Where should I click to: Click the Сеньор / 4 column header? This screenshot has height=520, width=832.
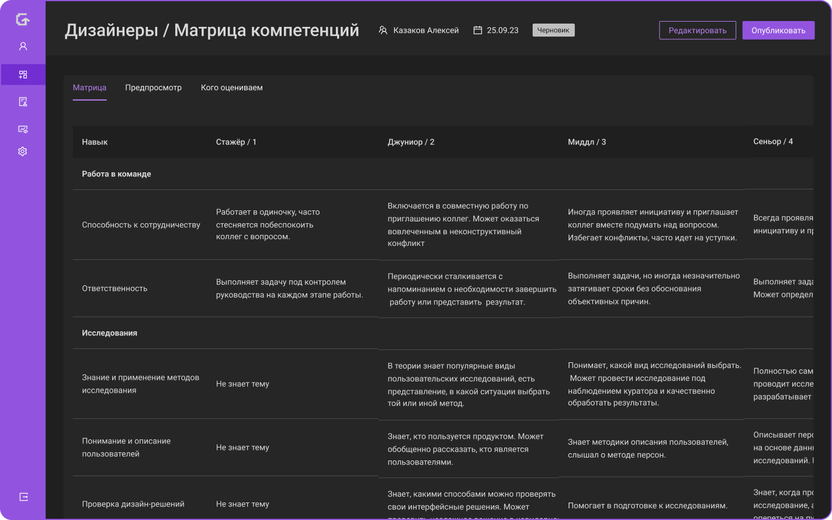coord(773,141)
